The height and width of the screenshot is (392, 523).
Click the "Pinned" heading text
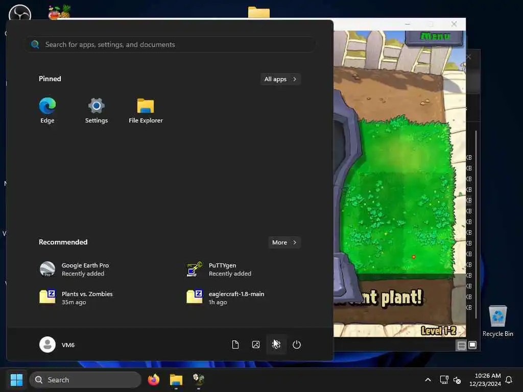point(50,79)
